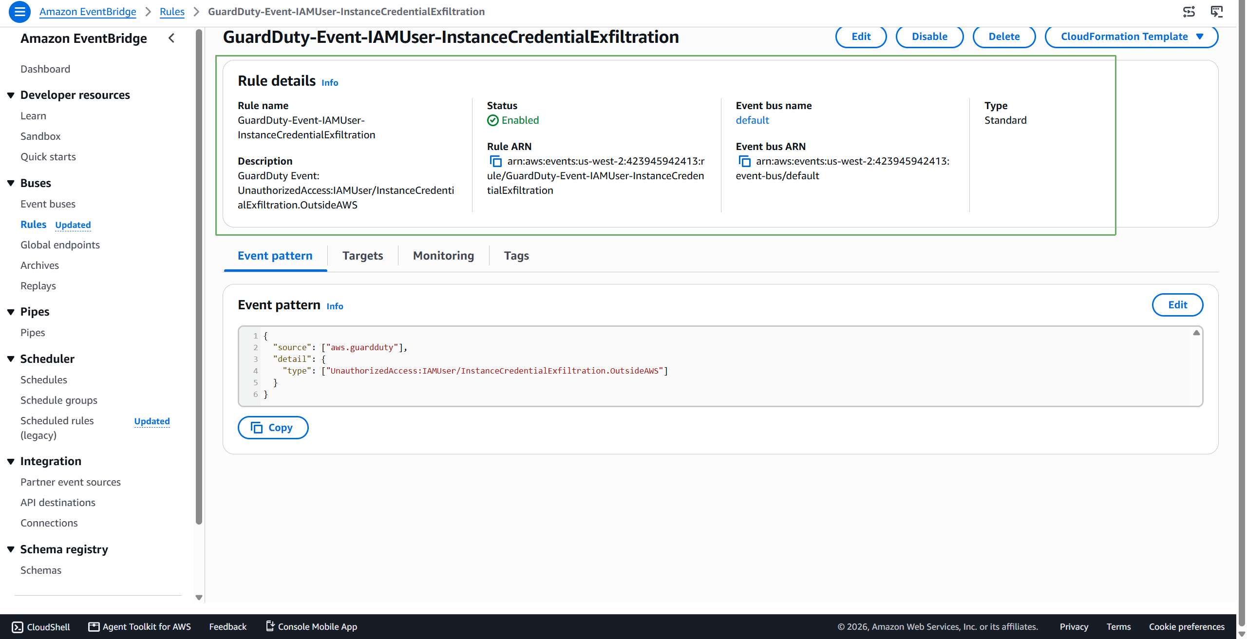Go to Dashboard in sidebar
This screenshot has width=1247, height=639.
[45, 69]
